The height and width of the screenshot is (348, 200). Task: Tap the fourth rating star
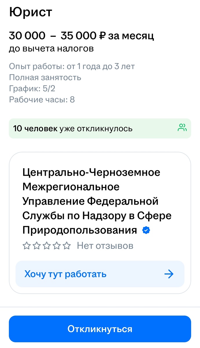tap(57, 245)
